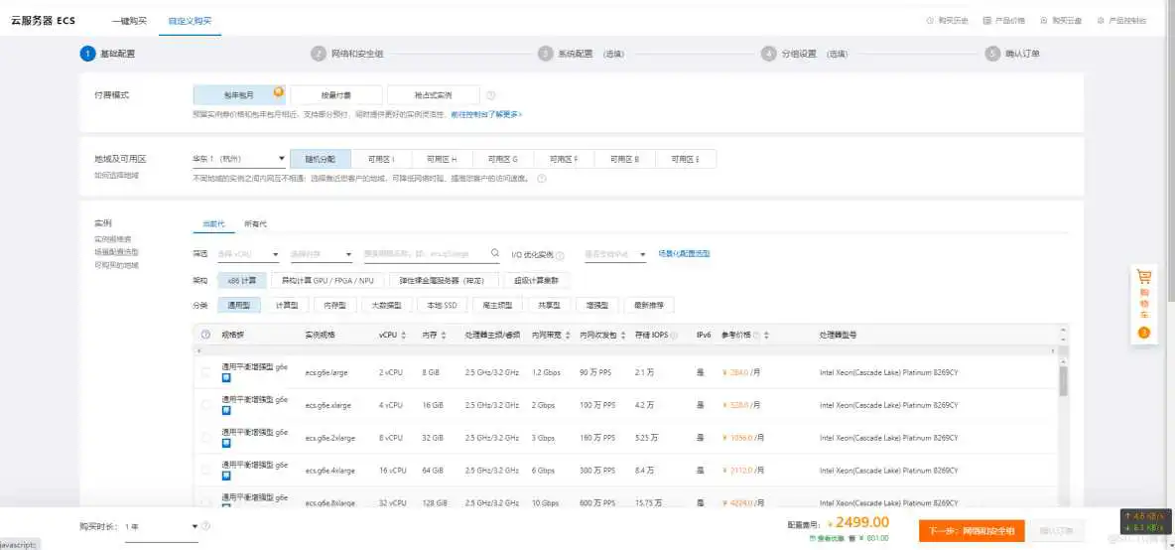The height and width of the screenshot is (550, 1175).
Task: Select the 异构计算 GPU / FPGA / NPU option
Action: pyautogui.click(x=327, y=280)
